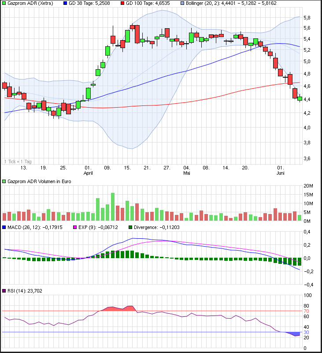Click the 'EXP (9): -0,06712' label
The image size is (322, 353).
(x=98, y=227)
